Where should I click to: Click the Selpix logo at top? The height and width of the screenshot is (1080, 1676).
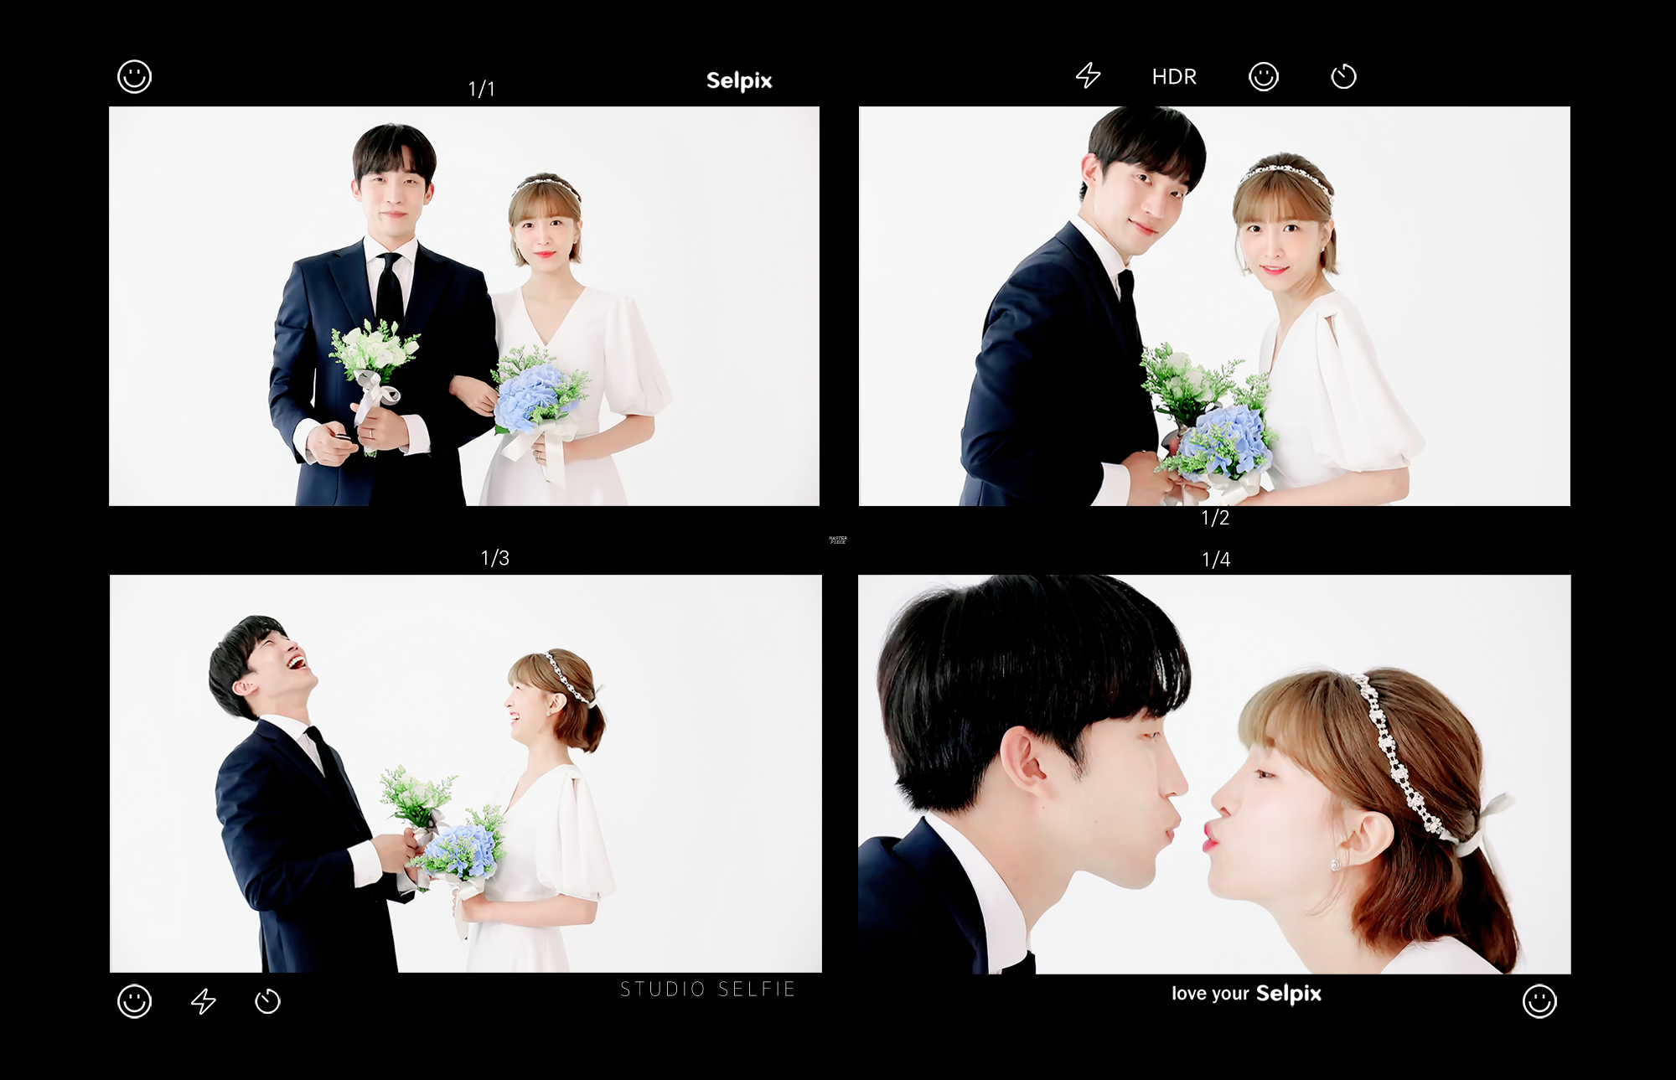tap(738, 80)
